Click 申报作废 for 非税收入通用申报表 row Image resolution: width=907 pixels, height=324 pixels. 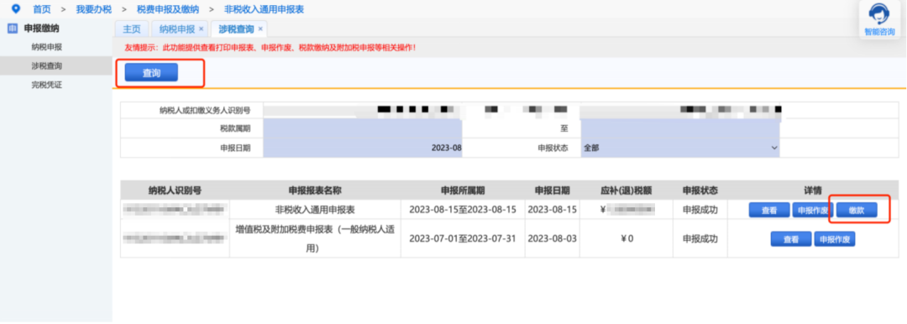click(x=813, y=210)
